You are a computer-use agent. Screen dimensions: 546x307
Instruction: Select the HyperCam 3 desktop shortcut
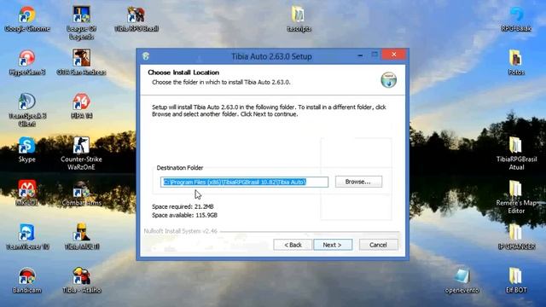[26, 62]
